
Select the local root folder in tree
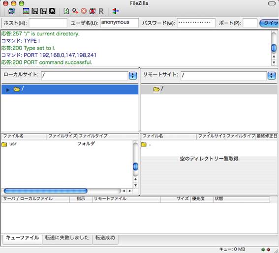pyautogui.click(x=70, y=89)
